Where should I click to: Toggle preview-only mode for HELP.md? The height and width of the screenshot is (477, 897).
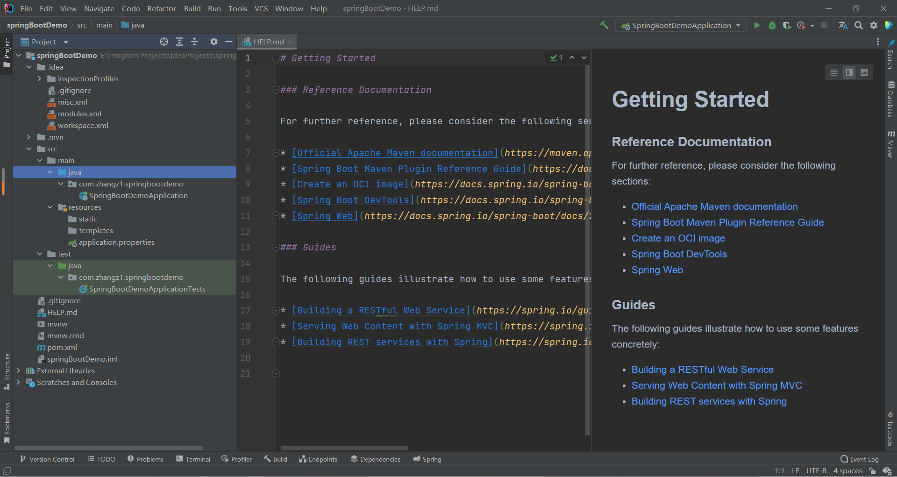(x=865, y=72)
